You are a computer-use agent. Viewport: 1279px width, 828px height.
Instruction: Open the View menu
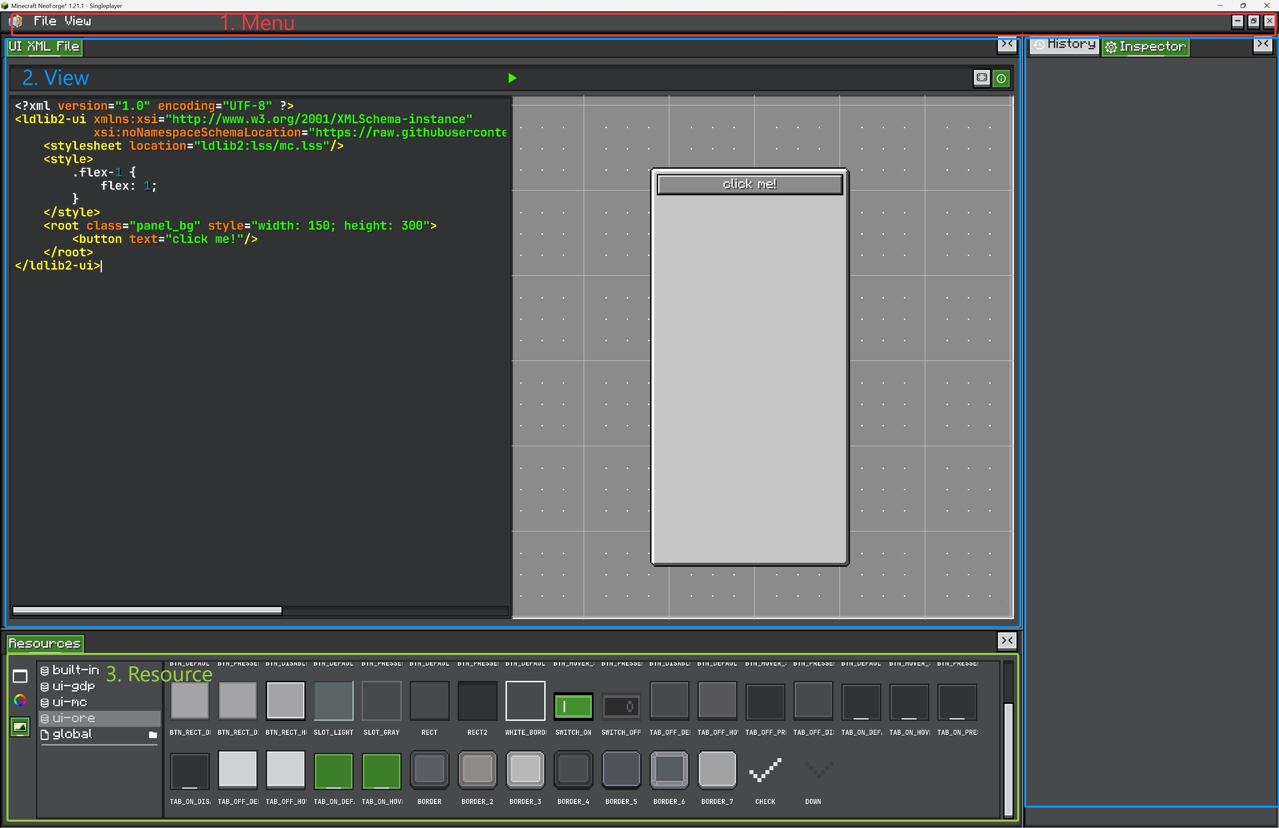click(x=78, y=22)
